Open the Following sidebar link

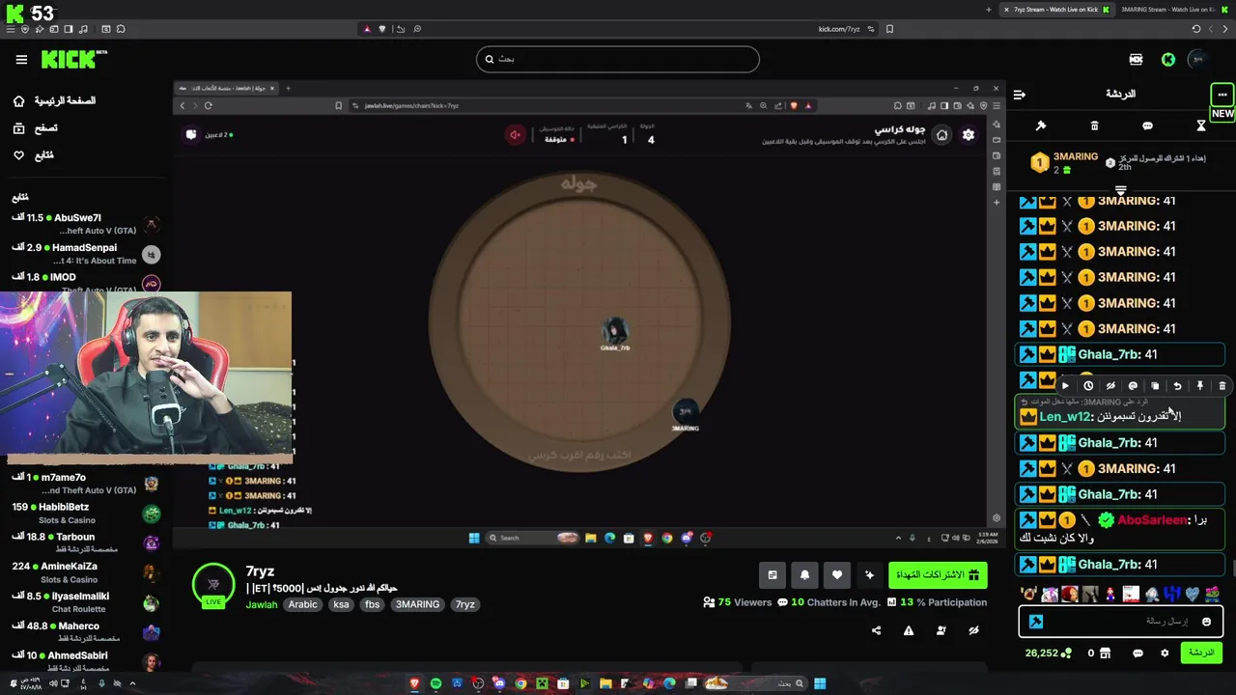tap(34, 155)
